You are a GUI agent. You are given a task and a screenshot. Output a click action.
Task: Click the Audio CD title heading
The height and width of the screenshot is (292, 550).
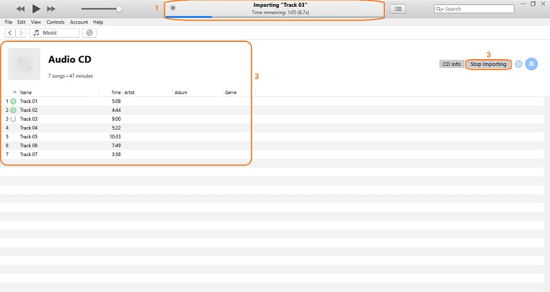click(x=70, y=59)
